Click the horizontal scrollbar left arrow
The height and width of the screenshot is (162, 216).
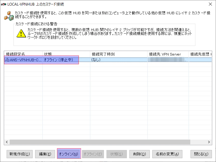click(7, 142)
